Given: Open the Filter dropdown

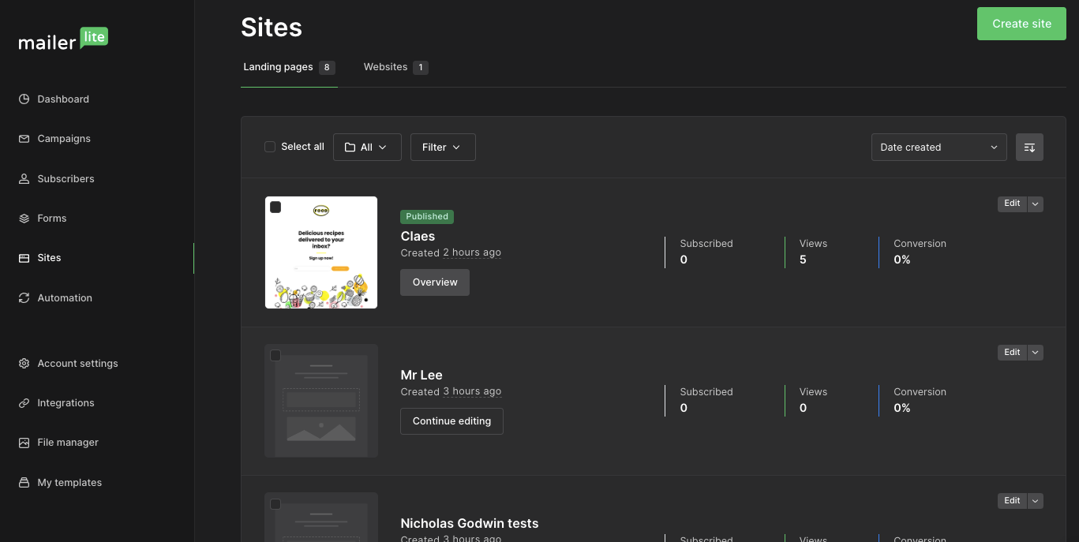Looking at the screenshot, I should coord(443,148).
